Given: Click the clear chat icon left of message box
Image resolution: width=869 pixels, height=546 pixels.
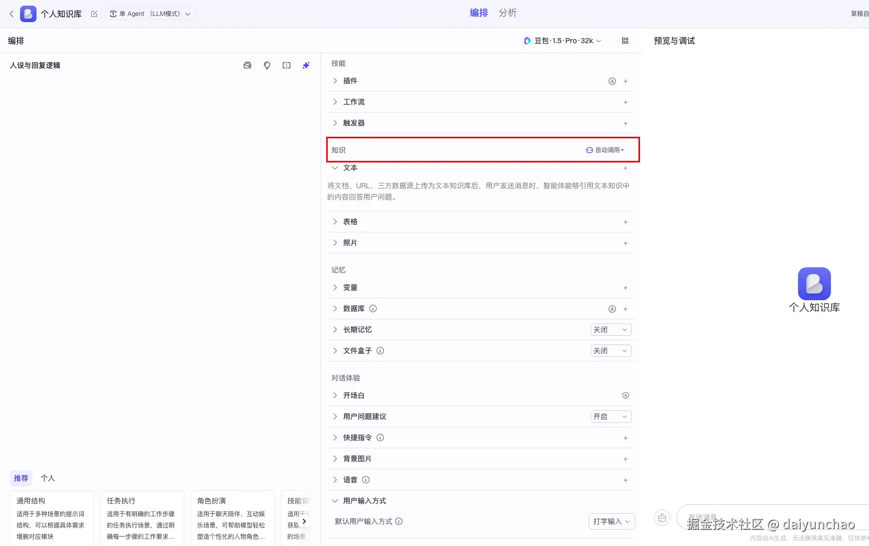Looking at the screenshot, I should 662,518.
